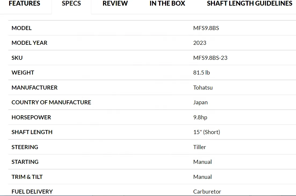Select the SKU value MFS9.8BS-23
The image size is (296, 196).
click(x=210, y=58)
